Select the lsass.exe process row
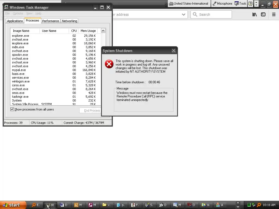This screenshot has width=279, height=209. pyautogui.click(x=56, y=74)
